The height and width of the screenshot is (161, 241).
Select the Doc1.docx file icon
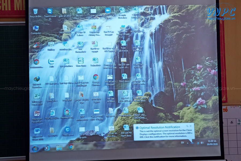pyautogui.click(x=125, y=78)
